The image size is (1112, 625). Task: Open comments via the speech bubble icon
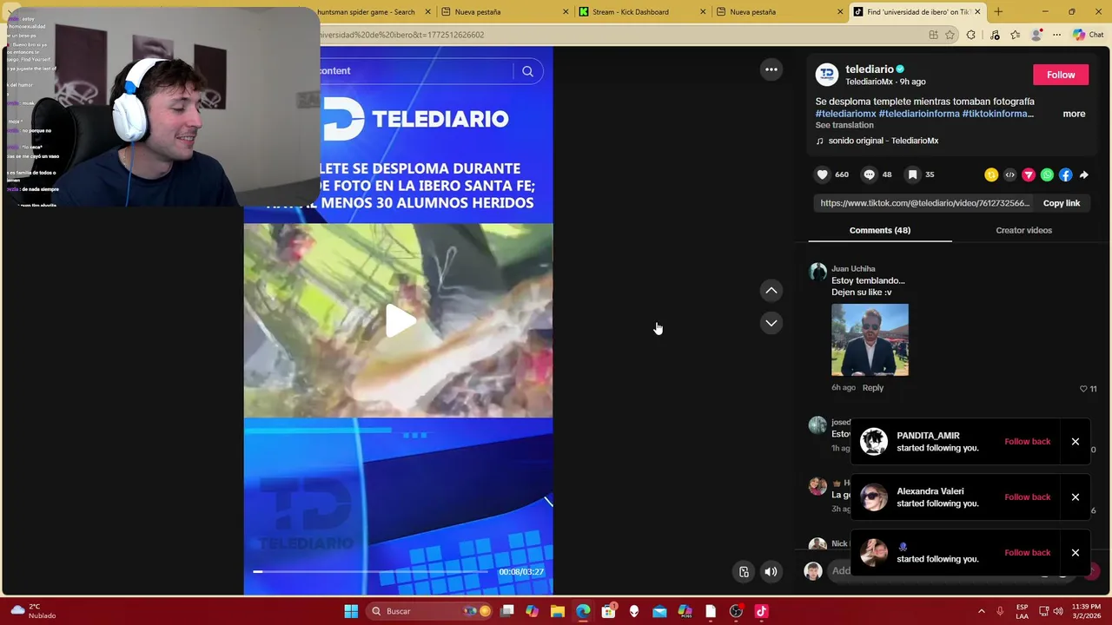point(869,174)
